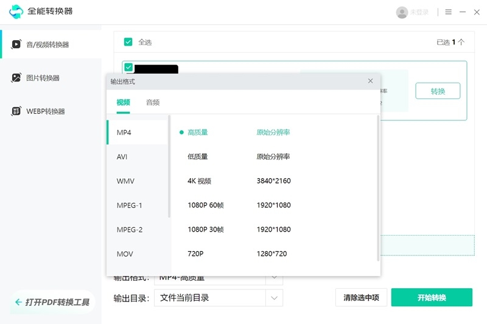Click the WEBP converter sidebar icon
Viewport: 487px width, 324px height.
(x=16, y=111)
